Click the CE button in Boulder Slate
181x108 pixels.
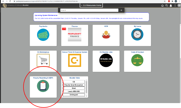click(74, 82)
